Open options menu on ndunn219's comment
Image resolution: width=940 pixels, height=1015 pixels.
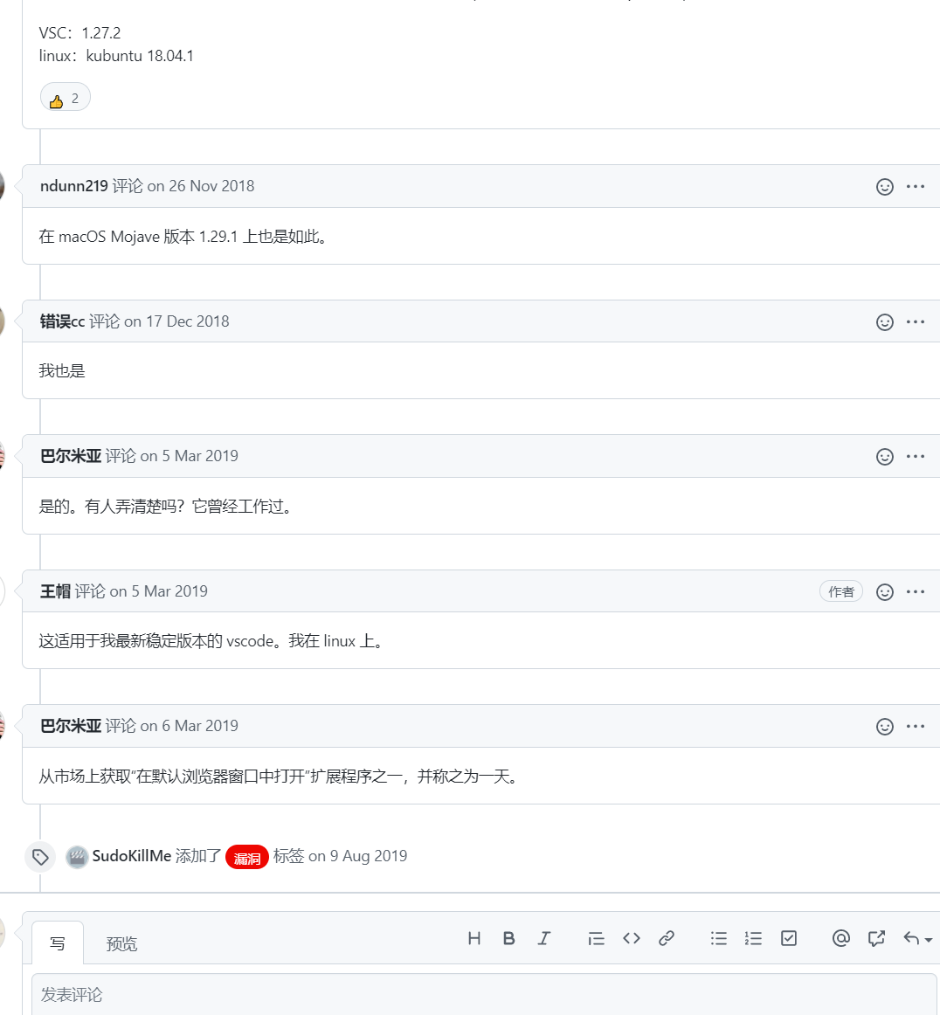pyautogui.click(x=916, y=186)
